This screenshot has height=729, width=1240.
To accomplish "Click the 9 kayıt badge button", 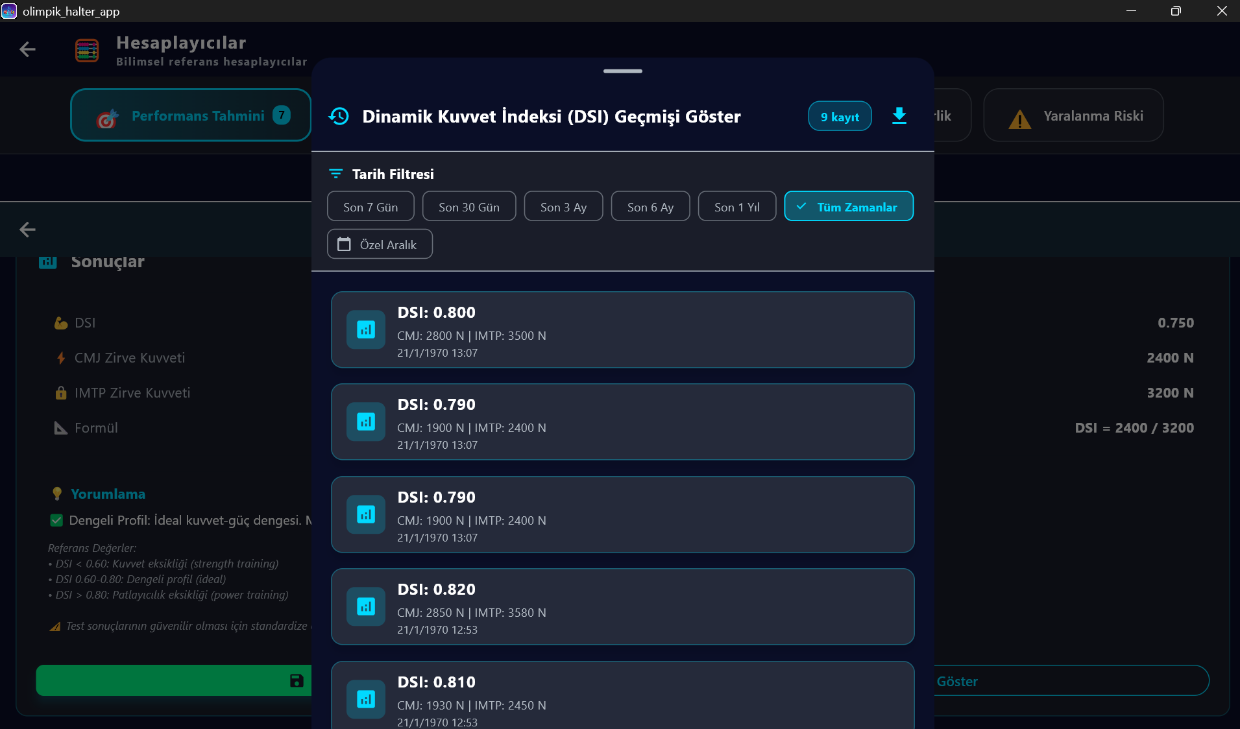I will point(839,117).
